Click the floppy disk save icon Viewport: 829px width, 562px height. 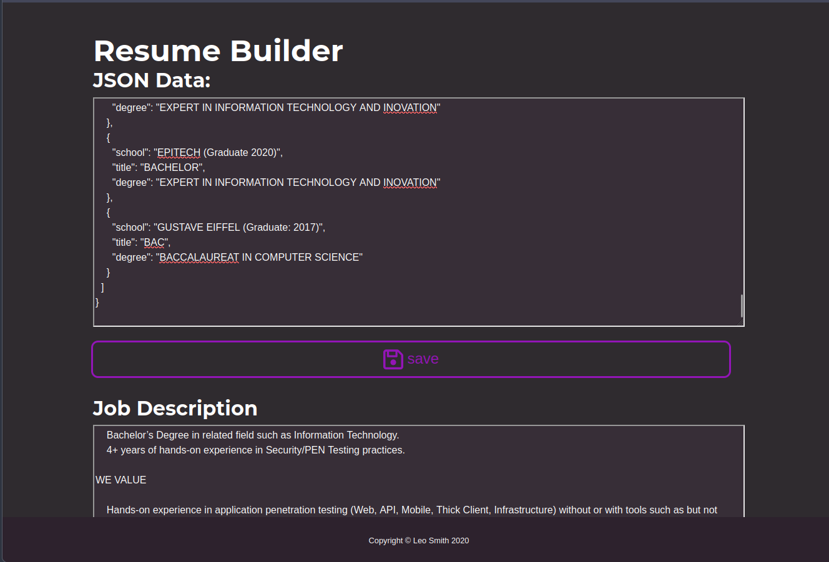tap(393, 359)
